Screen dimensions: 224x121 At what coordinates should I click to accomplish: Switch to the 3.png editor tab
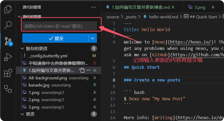204,7
